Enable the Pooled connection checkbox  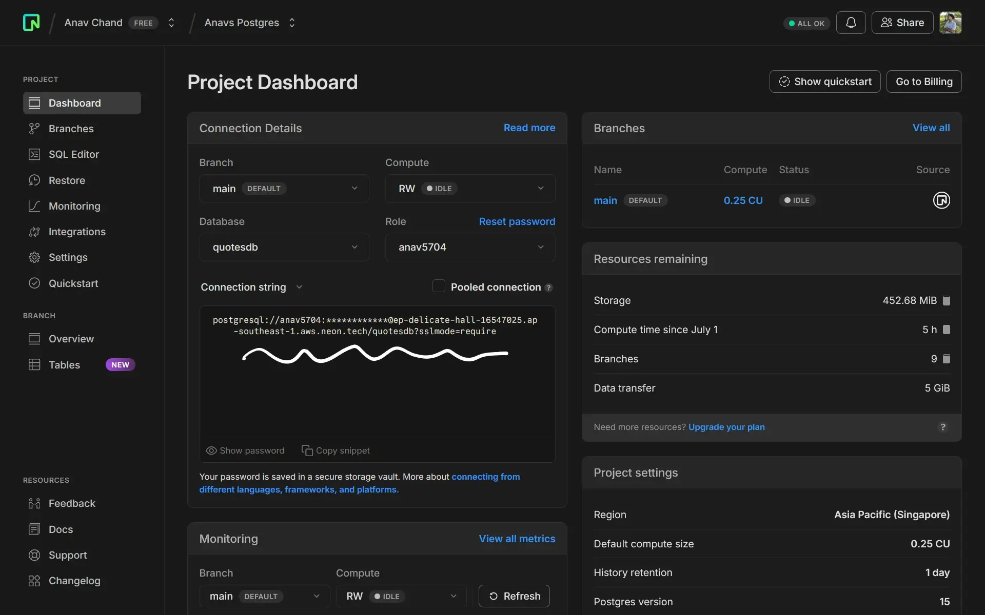[439, 286]
